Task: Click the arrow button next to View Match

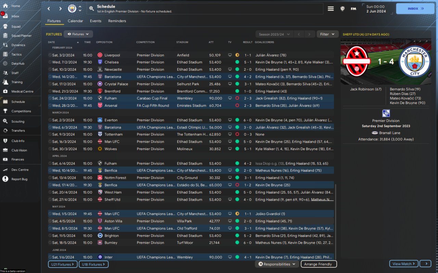Action: pyautogui.click(x=425, y=264)
